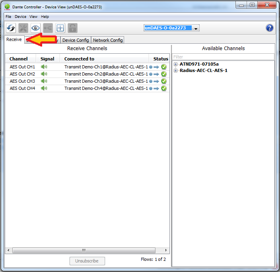The image size is (280, 272).
Task: Maximize the Dante Controller window
Action: (252, 5)
